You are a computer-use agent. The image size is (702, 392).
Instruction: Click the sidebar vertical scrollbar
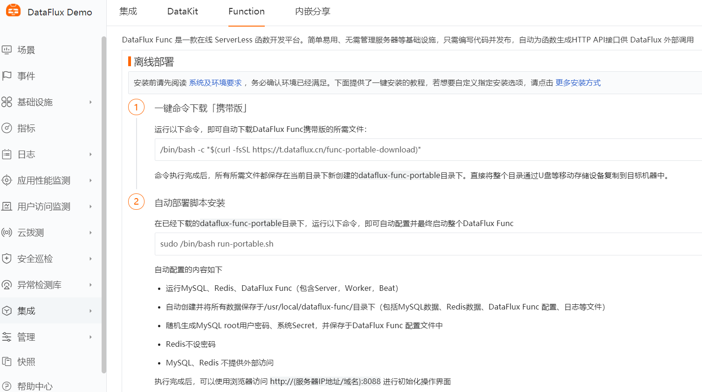[104, 205]
